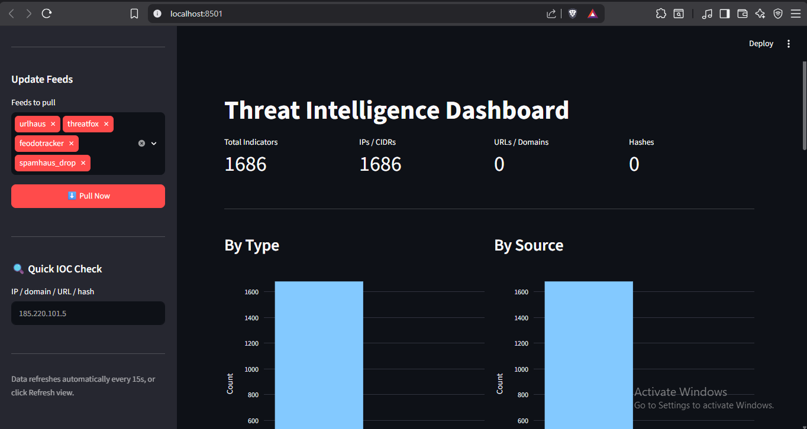
Task: Open the media control music-note icon
Action: point(707,14)
